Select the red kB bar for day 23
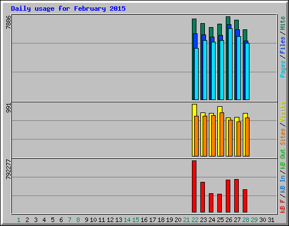 click(203, 197)
